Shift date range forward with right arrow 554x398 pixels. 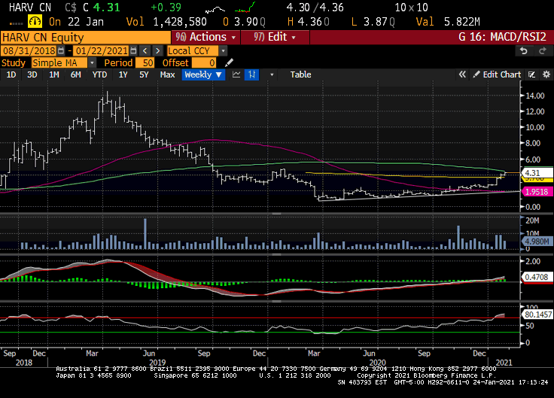click(157, 51)
